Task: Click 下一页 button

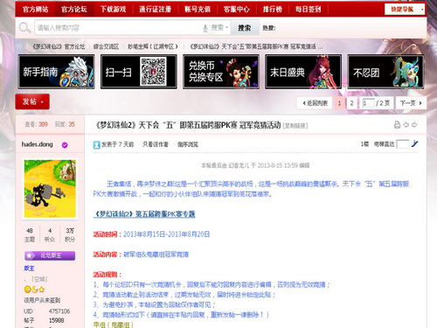Action: [x=411, y=103]
